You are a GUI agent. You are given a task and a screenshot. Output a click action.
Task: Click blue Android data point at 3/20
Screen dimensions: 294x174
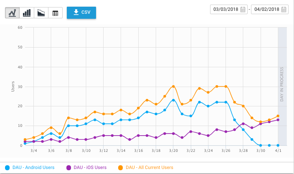tap(173, 100)
